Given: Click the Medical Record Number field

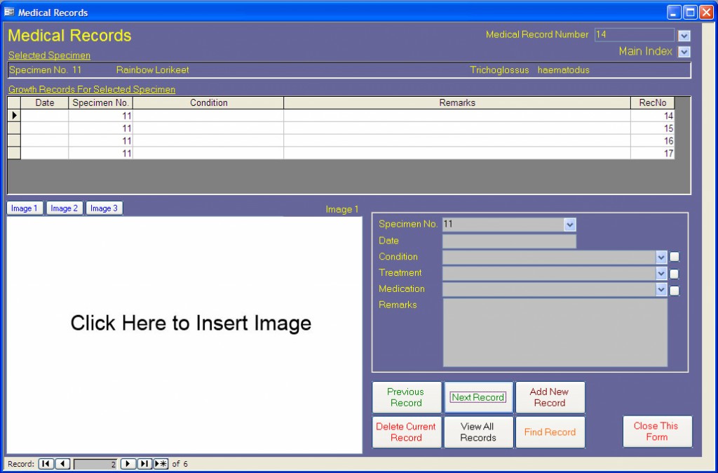Looking at the screenshot, I should (x=635, y=35).
